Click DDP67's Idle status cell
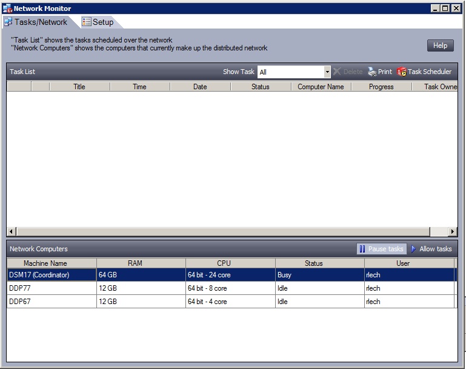Screen dimensions: 466x369 point(320,302)
